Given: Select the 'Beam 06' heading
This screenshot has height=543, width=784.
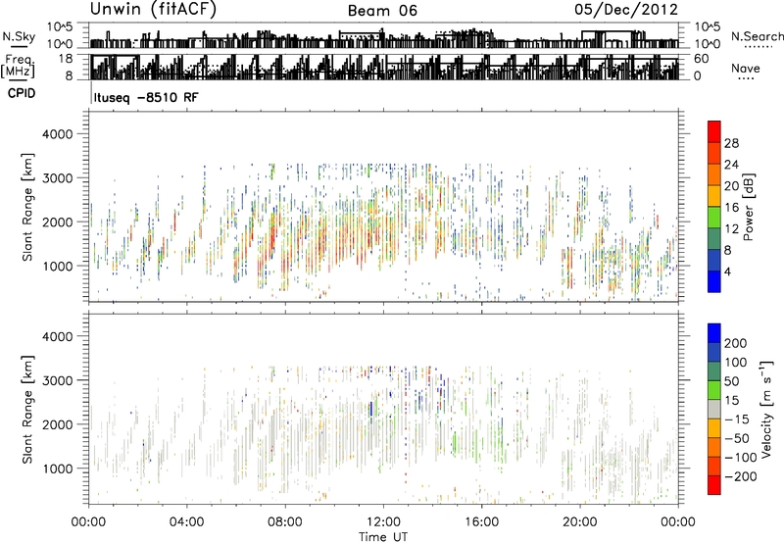Looking at the screenshot, I should (382, 11).
